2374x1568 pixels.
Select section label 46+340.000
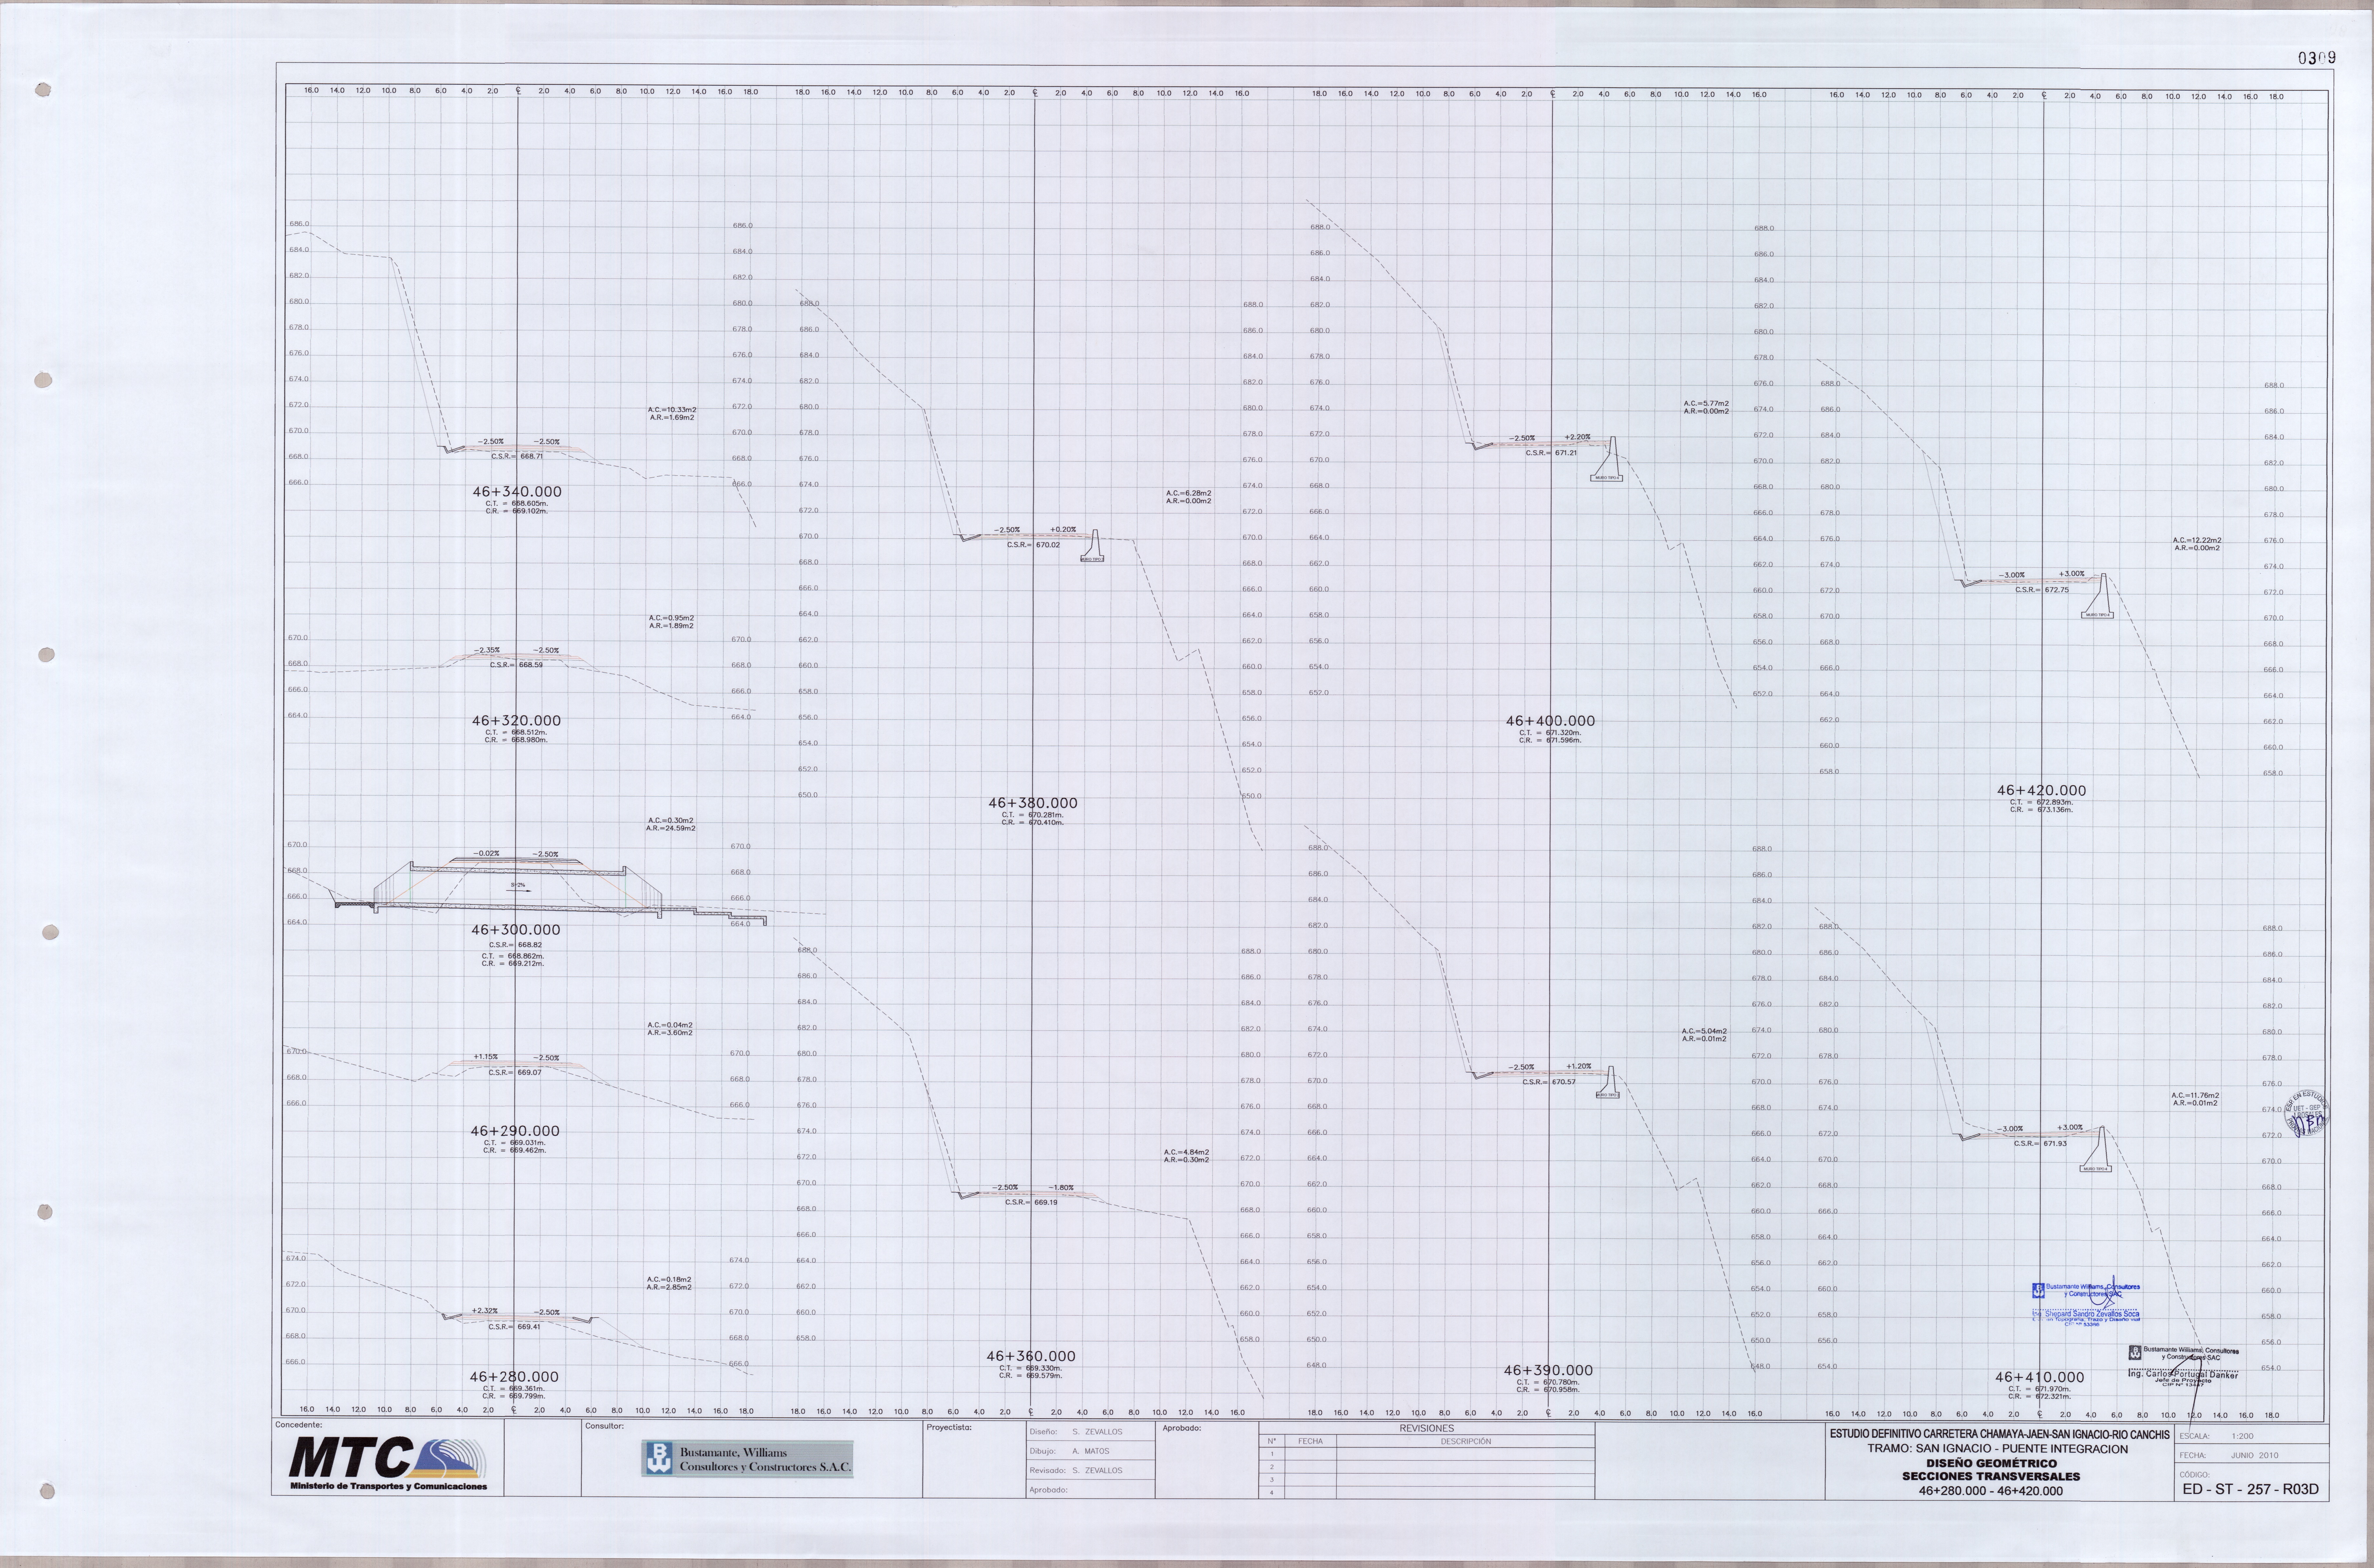(x=517, y=492)
